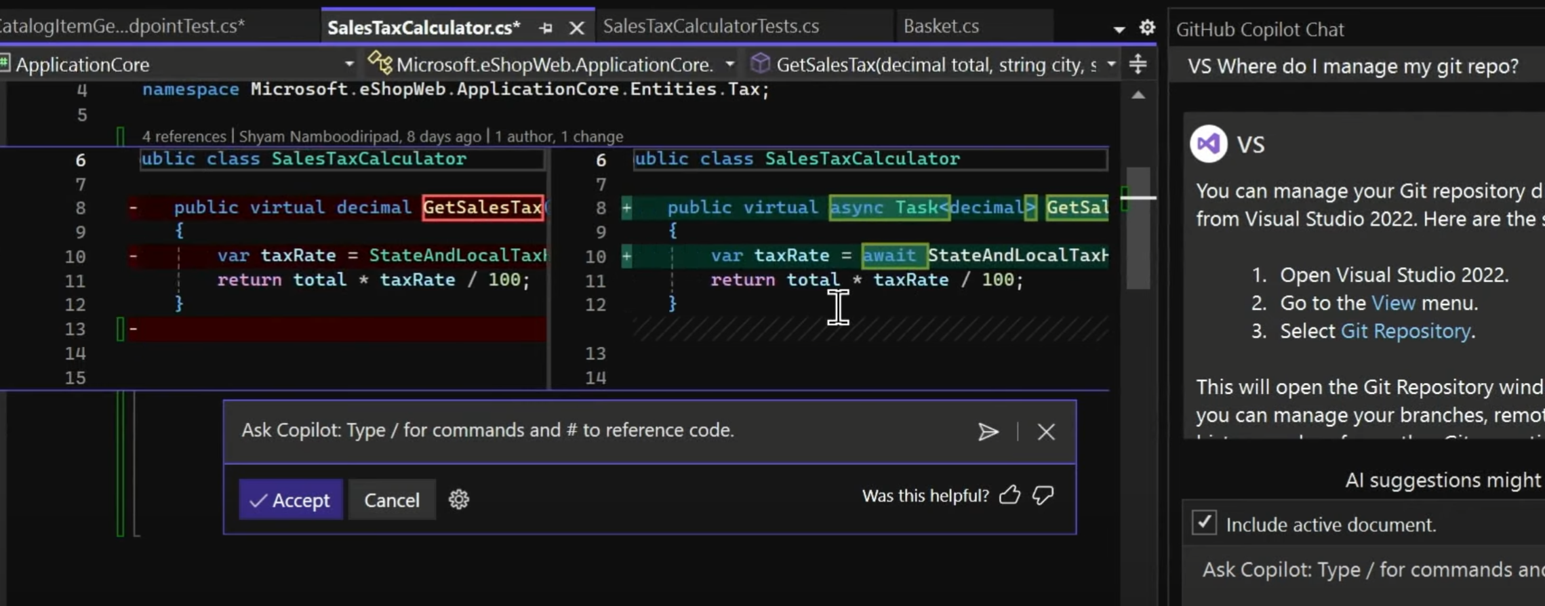The image size is (1545, 606).
Task: Toggle Include active document checkbox
Action: pos(1204,523)
